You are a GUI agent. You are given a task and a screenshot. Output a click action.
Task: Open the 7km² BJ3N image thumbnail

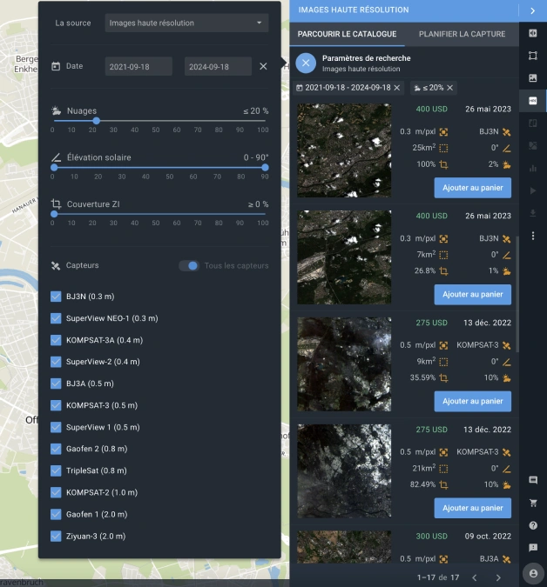click(344, 257)
